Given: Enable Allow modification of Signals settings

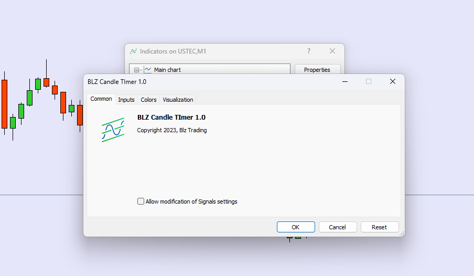Looking at the screenshot, I should (x=141, y=201).
